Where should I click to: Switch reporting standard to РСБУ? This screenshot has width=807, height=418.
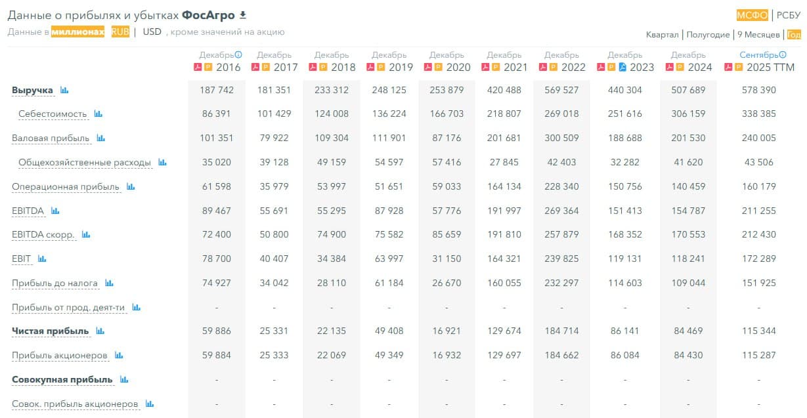click(x=789, y=16)
